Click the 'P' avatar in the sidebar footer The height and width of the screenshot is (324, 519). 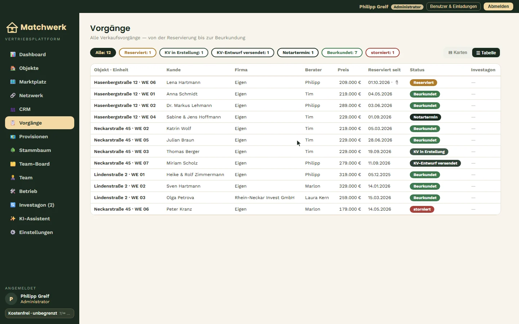(11, 299)
